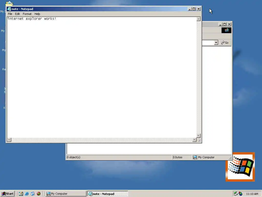Click the Notepad horizontal scrollbar right arrow
The height and width of the screenshot is (197, 262).
[x=194, y=140]
